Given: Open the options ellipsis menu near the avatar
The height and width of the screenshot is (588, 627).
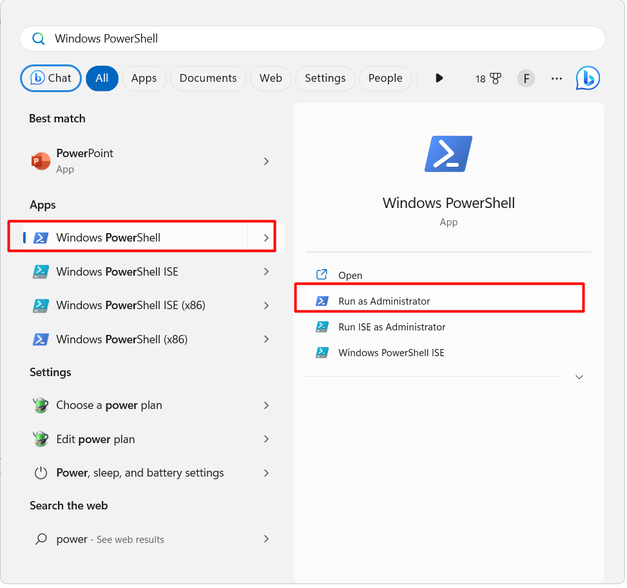Looking at the screenshot, I should [x=556, y=78].
